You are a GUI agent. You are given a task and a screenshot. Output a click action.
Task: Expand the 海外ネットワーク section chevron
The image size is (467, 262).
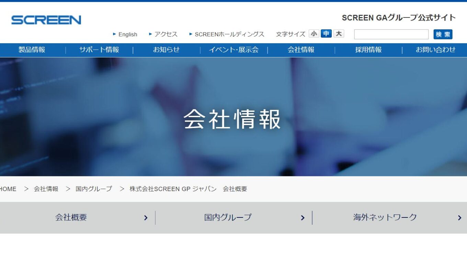pos(459,217)
